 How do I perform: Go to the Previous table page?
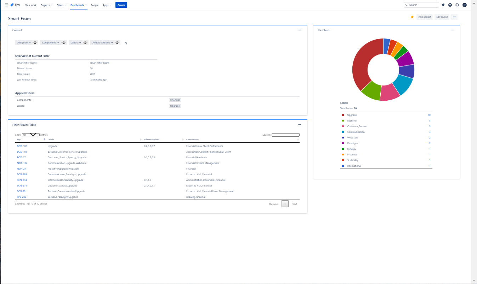[x=274, y=204]
